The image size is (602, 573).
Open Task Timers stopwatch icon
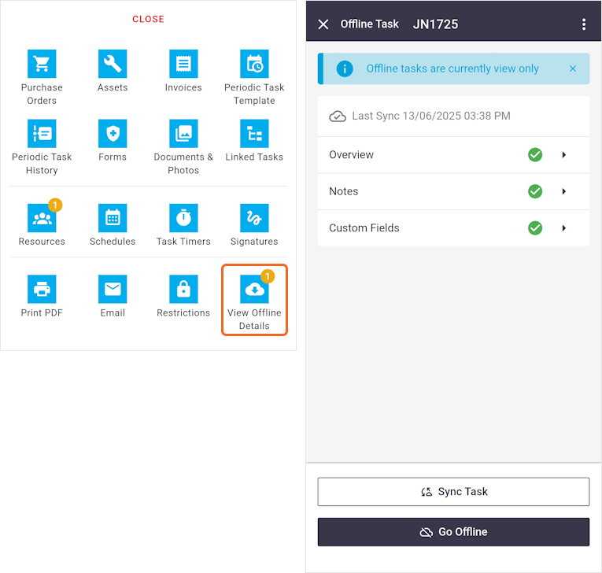coord(183,218)
